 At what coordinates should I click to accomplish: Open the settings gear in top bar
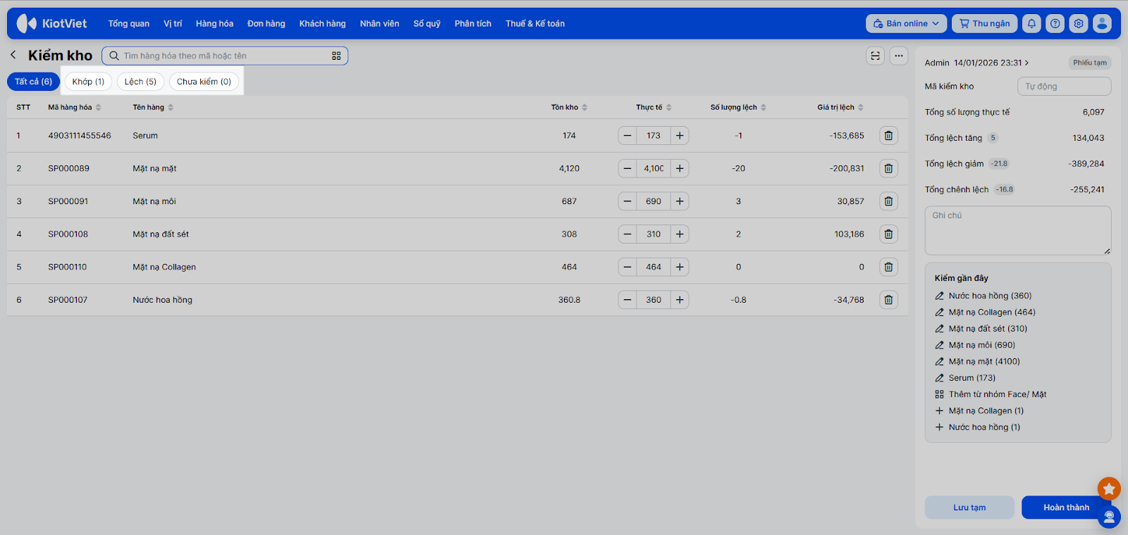pyautogui.click(x=1079, y=23)
